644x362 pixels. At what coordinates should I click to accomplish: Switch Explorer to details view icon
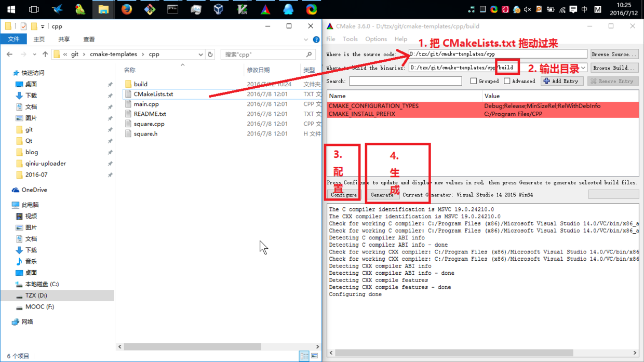(304, 356)
